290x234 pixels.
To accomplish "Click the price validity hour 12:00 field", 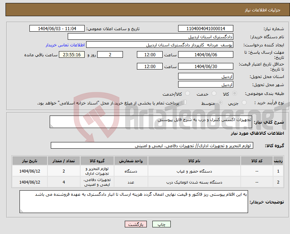I will 150,66.
